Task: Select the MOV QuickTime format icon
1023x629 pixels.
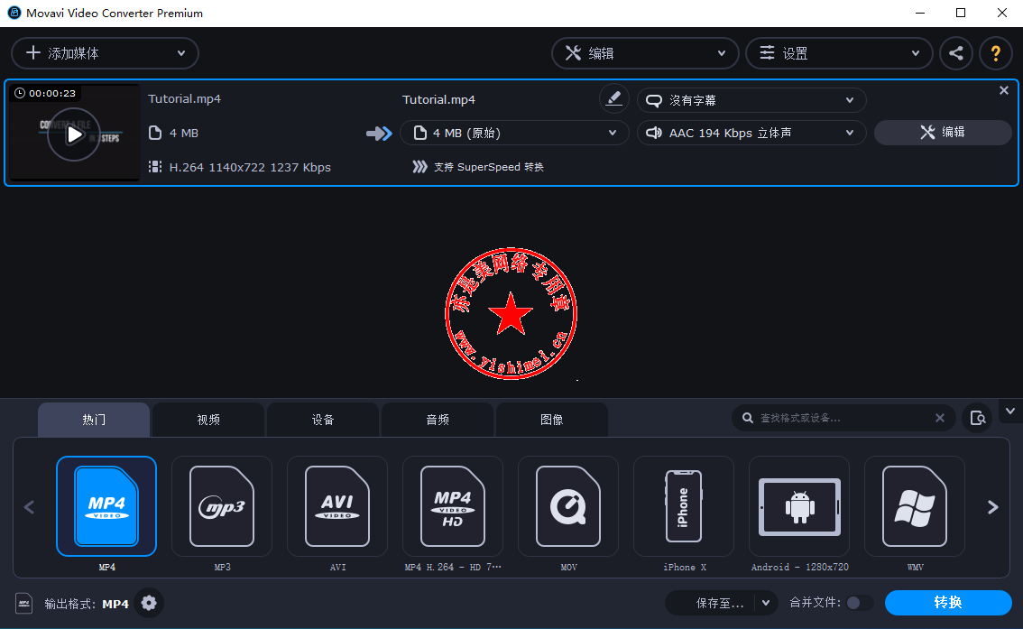Action: point(568,506)
